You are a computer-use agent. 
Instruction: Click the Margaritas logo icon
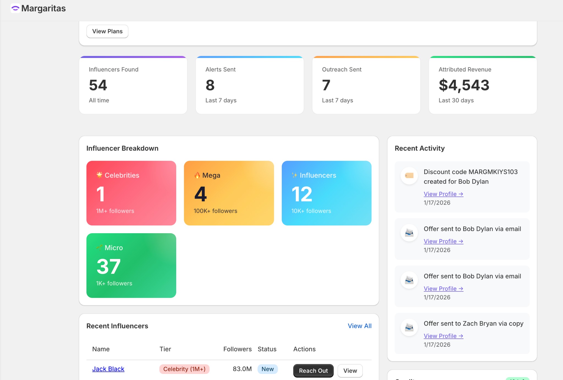[15, 8]
